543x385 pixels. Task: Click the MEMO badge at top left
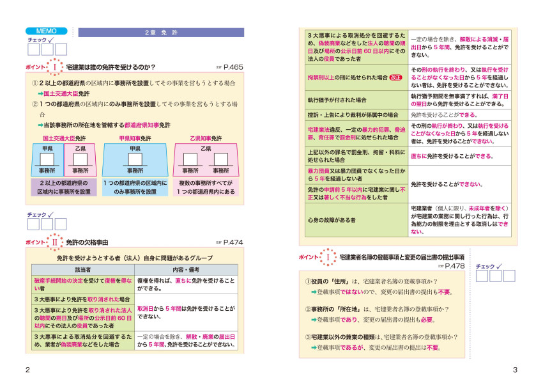46,31
